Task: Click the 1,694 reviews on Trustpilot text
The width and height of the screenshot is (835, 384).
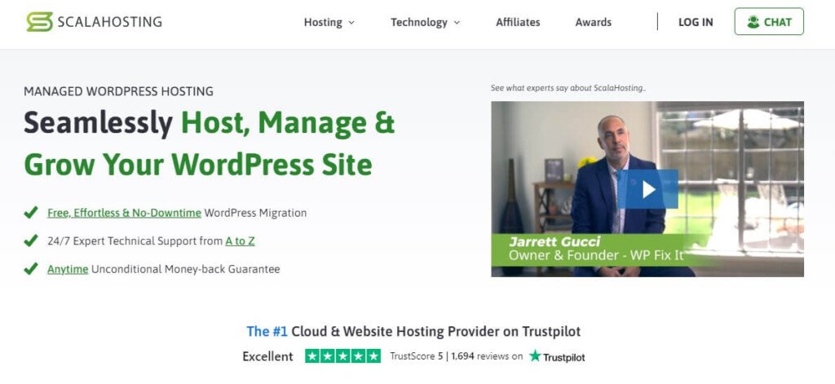Action: 487,356
